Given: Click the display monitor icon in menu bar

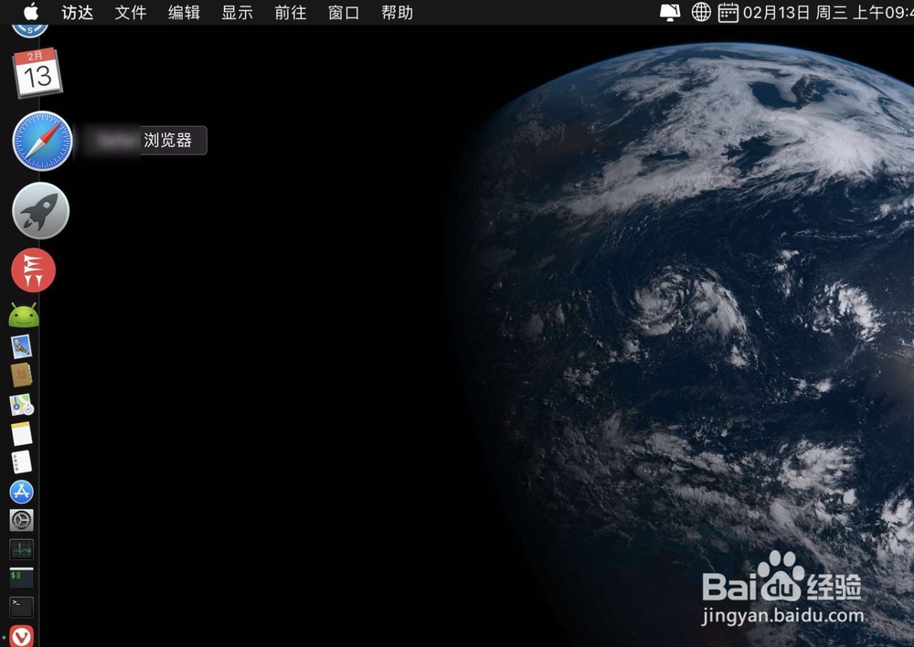Looking at the screenshot, I should tap(670, 12).
